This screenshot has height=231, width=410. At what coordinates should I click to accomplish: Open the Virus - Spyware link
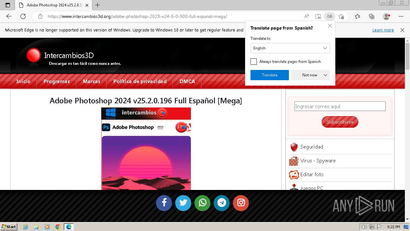[318, 161]
